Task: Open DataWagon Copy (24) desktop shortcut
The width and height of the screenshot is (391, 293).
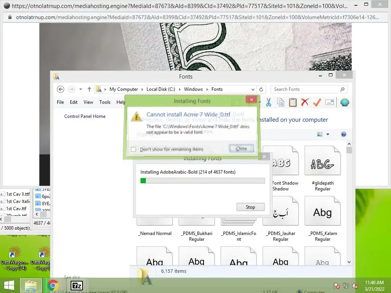Action: [15, 258]
